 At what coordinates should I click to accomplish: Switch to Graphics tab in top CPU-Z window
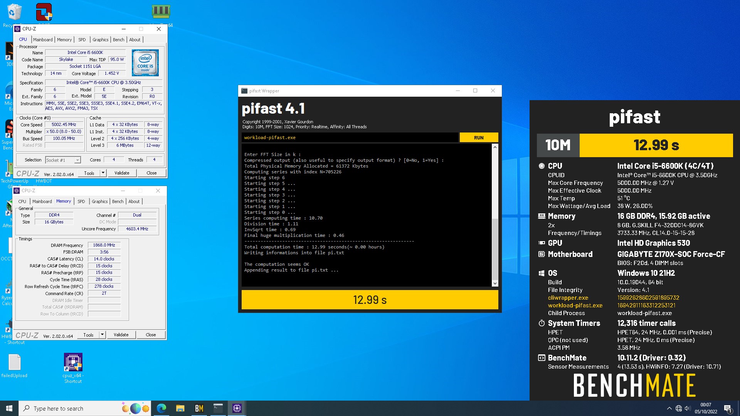(x=101, y=40)
